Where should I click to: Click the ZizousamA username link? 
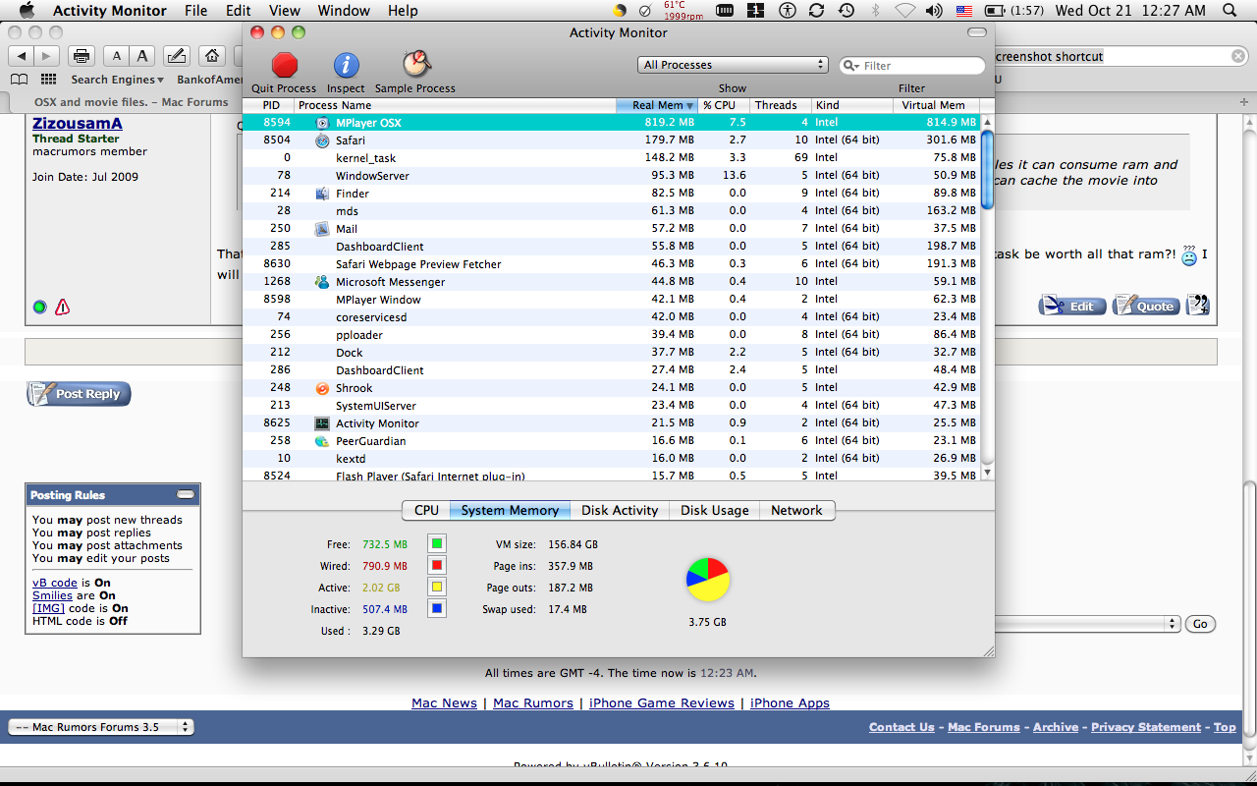pyautogui.click(x=78, y=123)
